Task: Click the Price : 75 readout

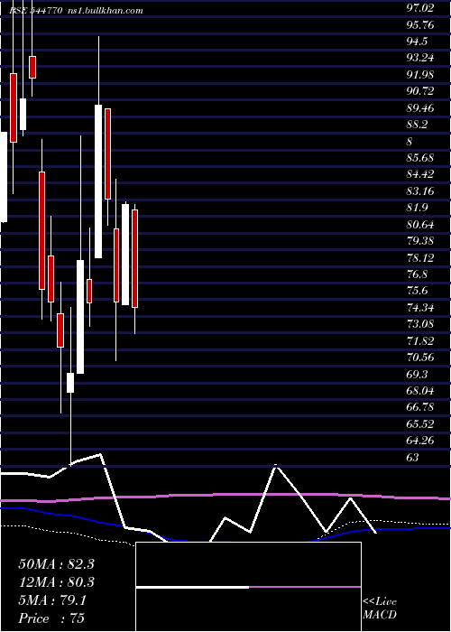Action: tap(51, 618)
